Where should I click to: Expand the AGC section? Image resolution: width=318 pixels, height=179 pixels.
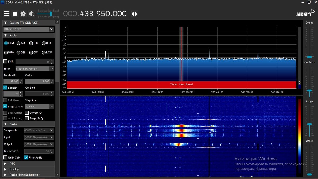point(6,164)
